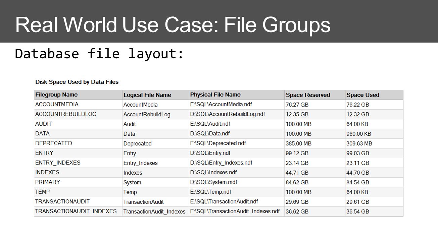Image resolution: width=438 pixels, height=246 pixels.
Task: Click the 960.00 KB space used value
Action: coord(359,134)
